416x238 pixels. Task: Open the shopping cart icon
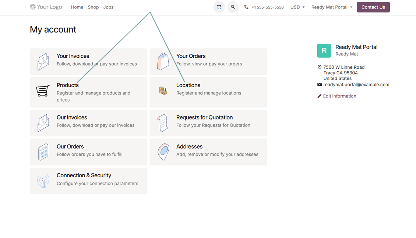coord(219,7)
